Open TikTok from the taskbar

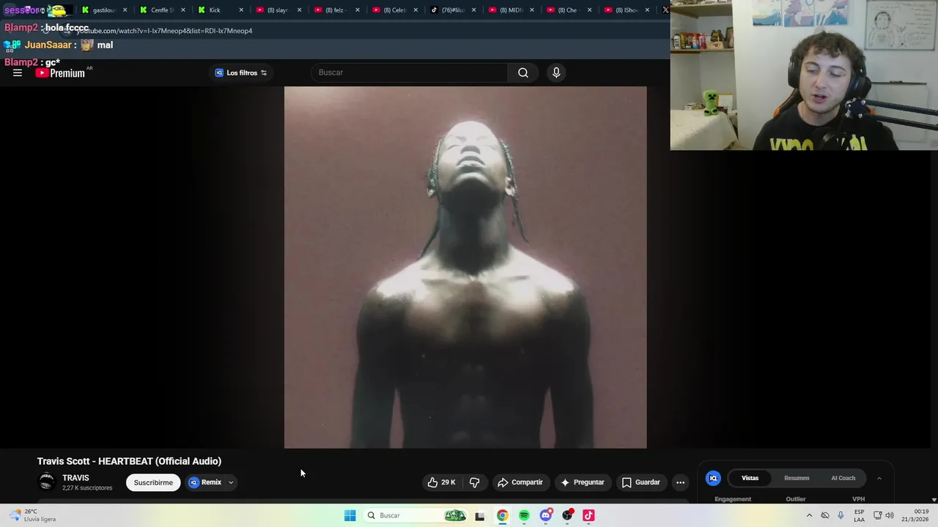[x=588, y=515]
